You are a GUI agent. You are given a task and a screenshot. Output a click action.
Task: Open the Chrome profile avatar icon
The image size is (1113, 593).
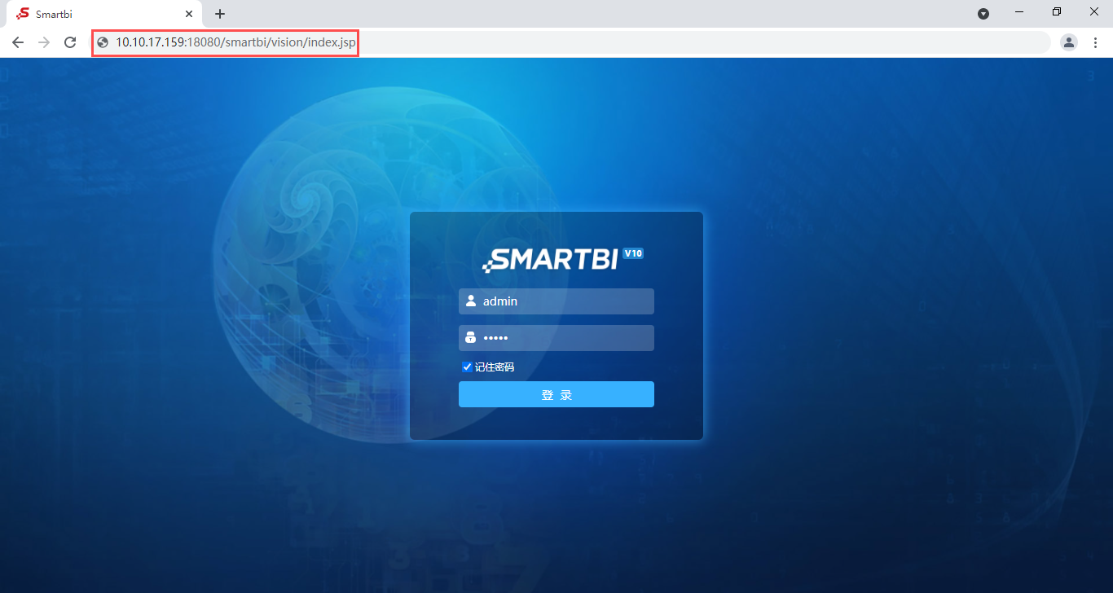[x=1069, y=42]
